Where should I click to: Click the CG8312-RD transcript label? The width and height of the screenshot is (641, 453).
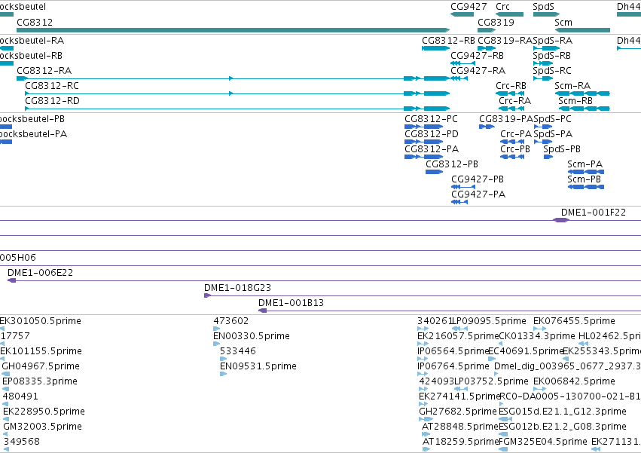tap(52, 101)
